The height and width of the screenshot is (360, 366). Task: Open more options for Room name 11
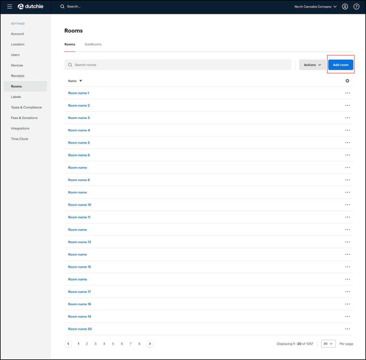(x=347, y=217)
